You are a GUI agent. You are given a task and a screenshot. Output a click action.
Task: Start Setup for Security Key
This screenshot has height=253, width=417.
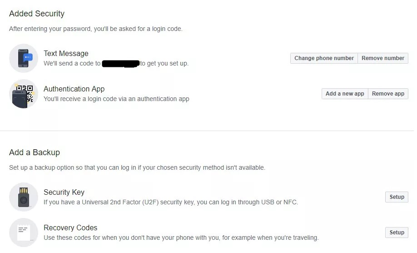(x=397, y=197)
